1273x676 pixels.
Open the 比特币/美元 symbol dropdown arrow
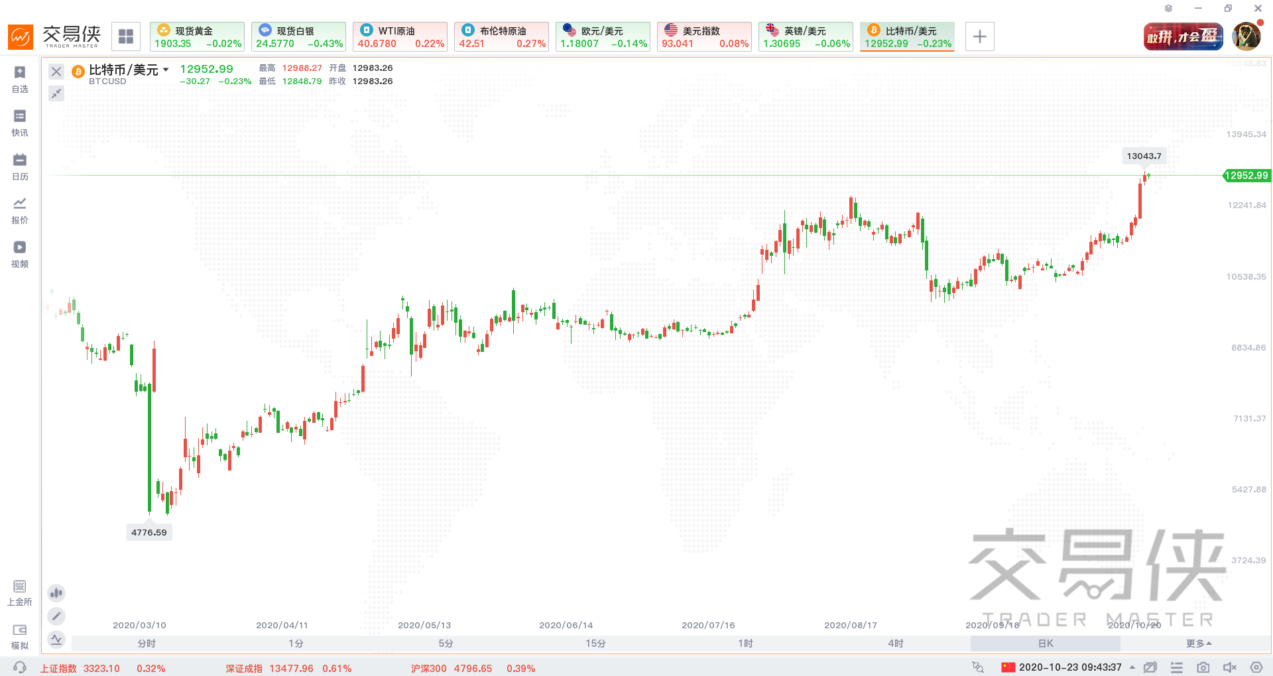(166, 70)
